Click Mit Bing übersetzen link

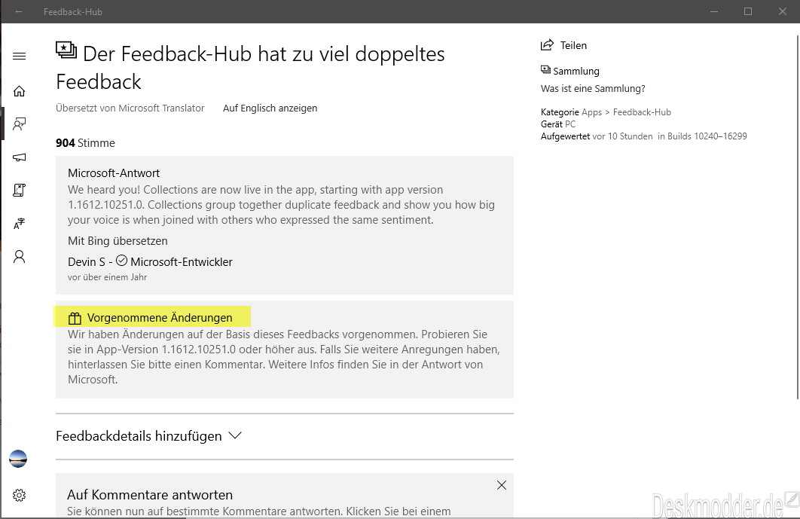(x=118, y=241)
